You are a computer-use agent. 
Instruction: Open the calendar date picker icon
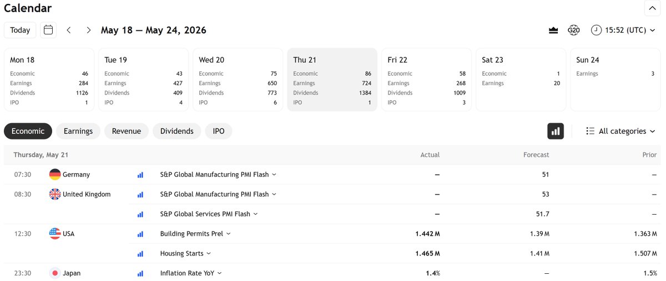click(48, 30)
